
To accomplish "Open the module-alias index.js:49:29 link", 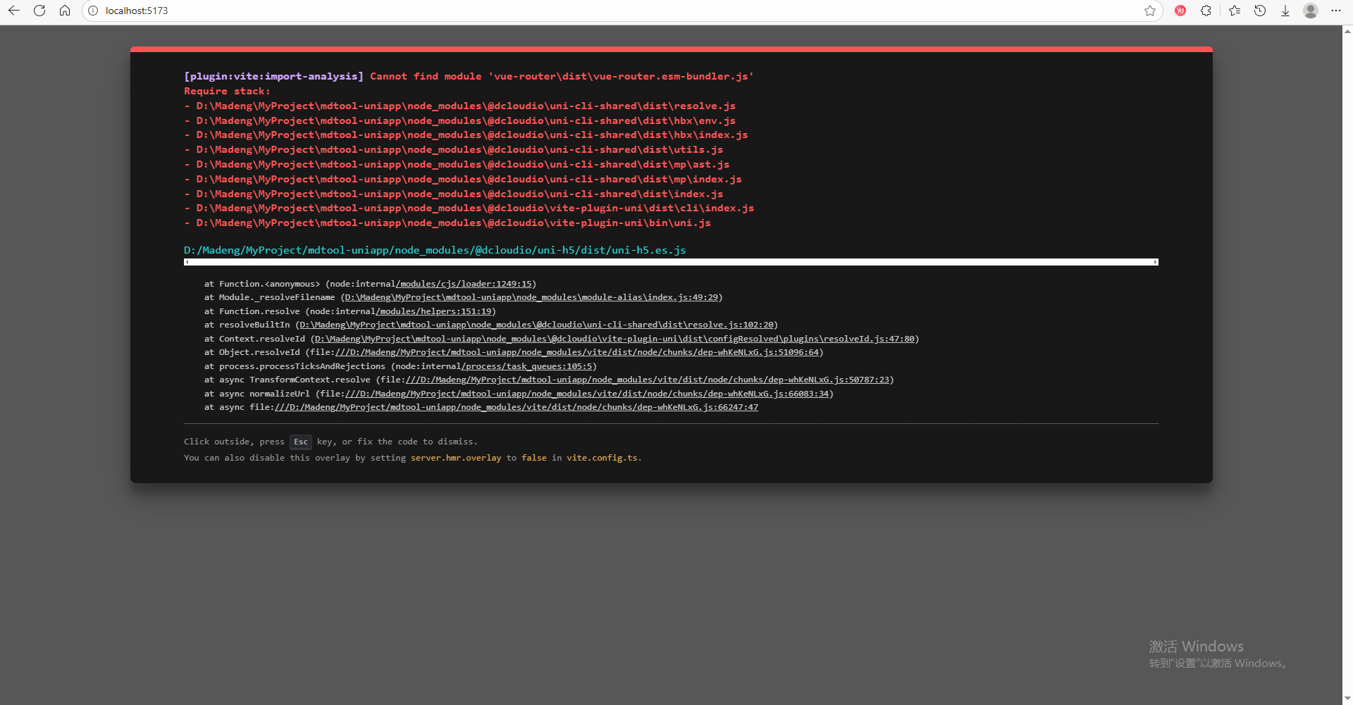I will click(x=531, y=297).
